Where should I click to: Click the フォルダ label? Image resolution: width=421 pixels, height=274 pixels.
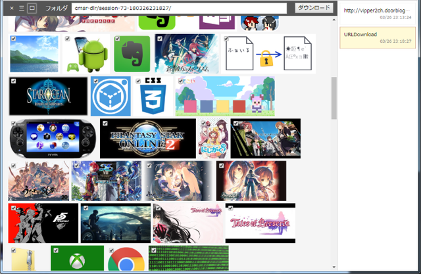click(x=57, y=9)
